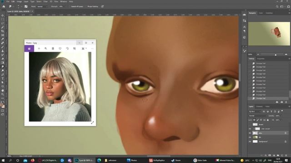Enable the Sample All Layers checkbox
Screen dimensions: 291x163
70,6
